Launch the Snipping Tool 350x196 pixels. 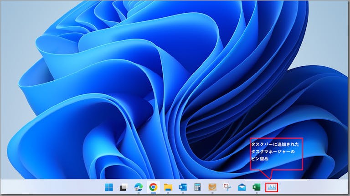[227, 187]
